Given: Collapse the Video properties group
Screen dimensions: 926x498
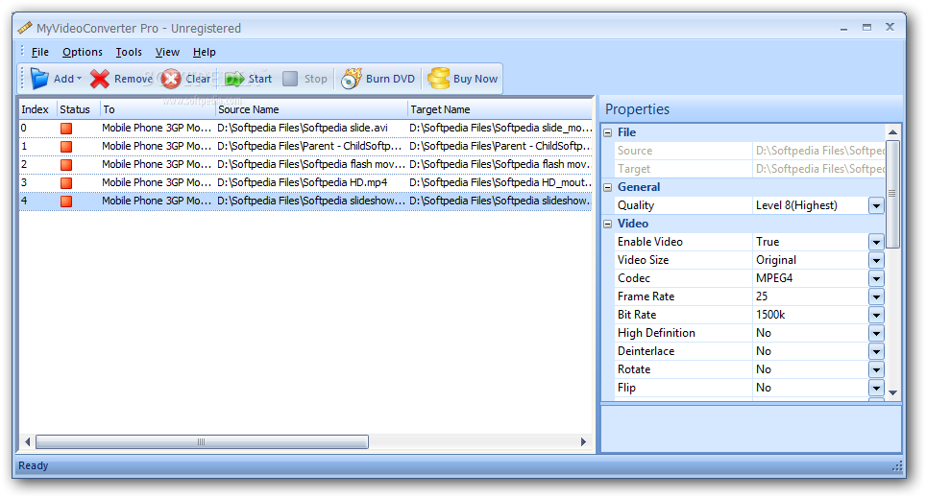Looking at the screenshot, I should (608, 225).
